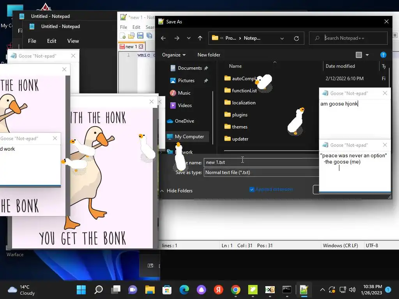Viewport: 399px width, 299px height.
Task: Open Microsoft Edge from the taskbar
Action: tap(184, 290)
